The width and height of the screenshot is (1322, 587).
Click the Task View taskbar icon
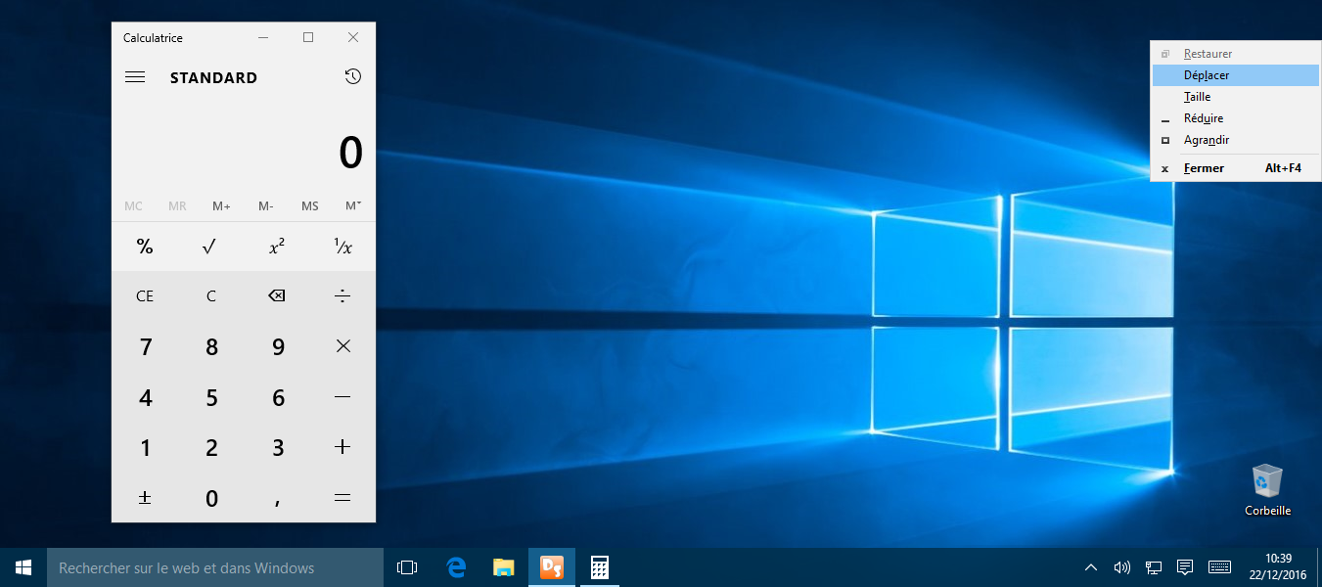407,567
